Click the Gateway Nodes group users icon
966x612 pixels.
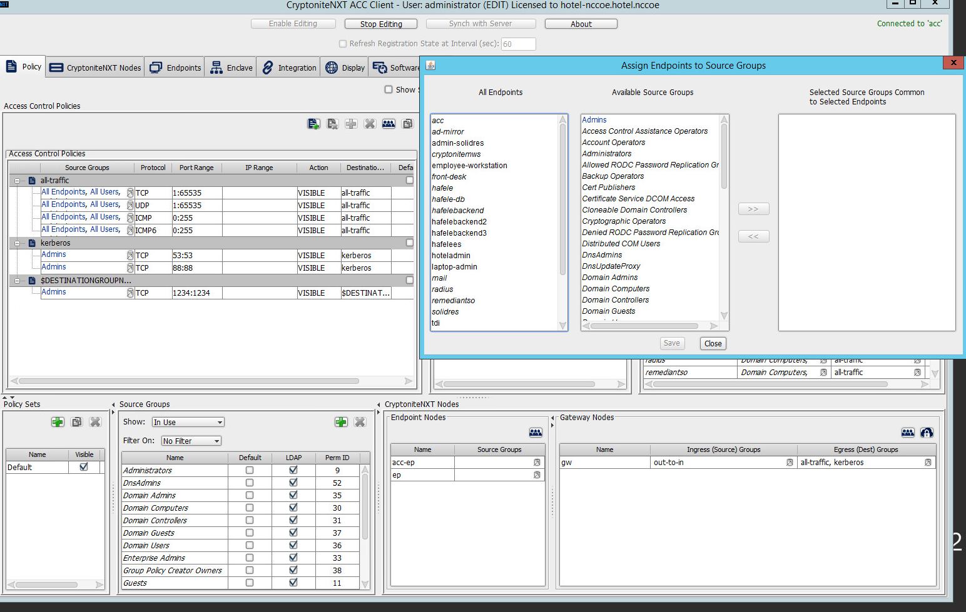[908, 433]
